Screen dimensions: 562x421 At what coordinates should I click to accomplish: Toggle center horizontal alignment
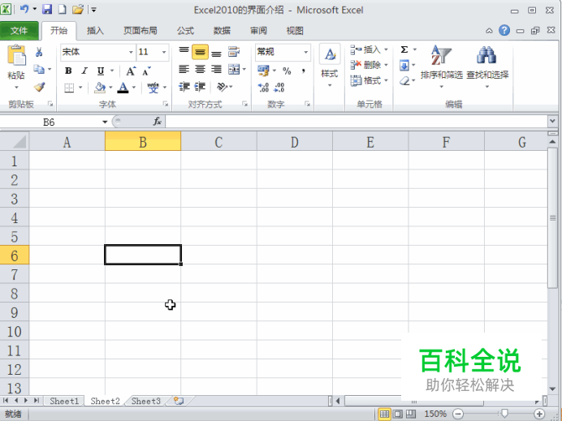tap(200, 69)
